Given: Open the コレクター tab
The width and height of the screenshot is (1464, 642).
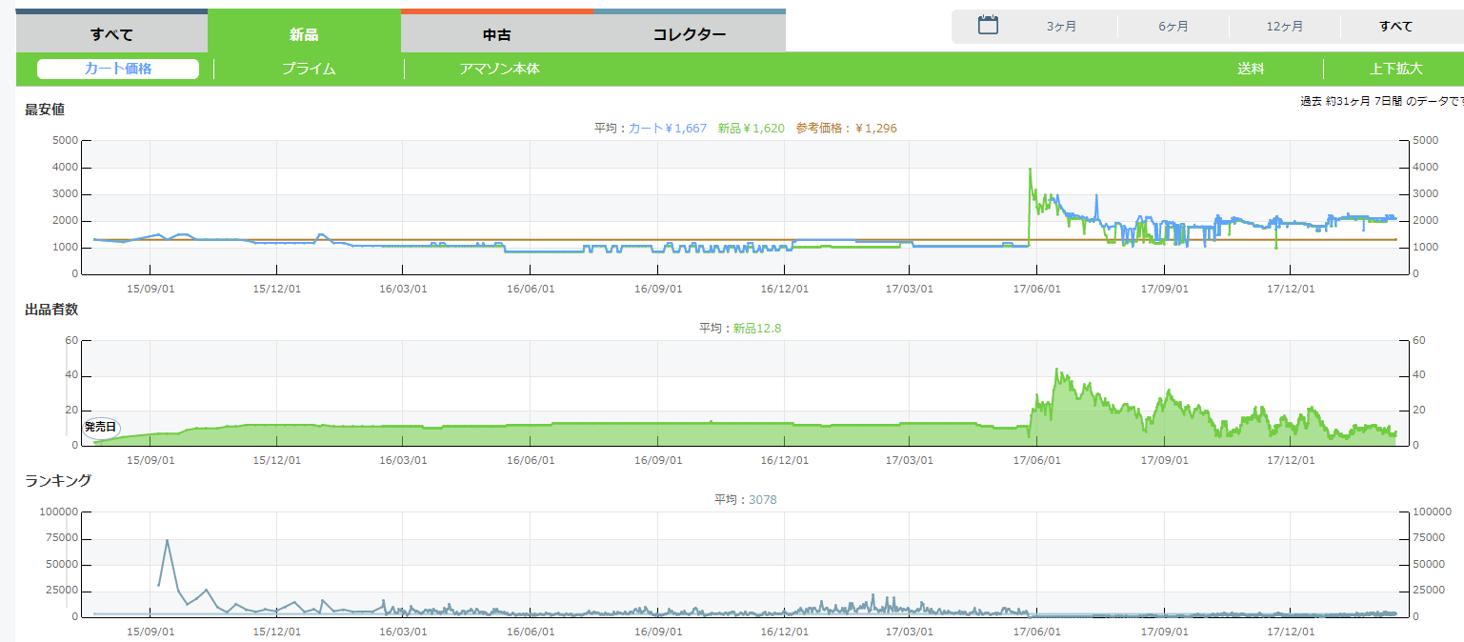Looking at the screenshot, I should pos(689,35).
